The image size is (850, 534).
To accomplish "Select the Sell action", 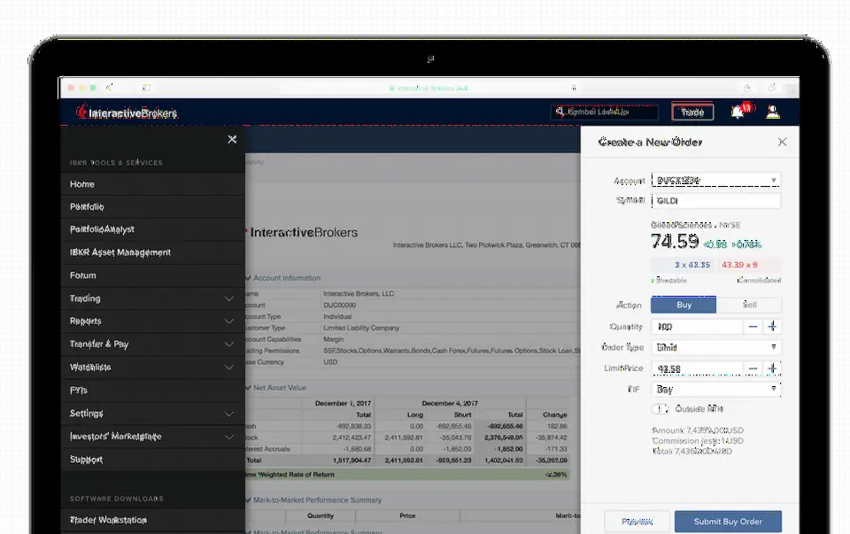I will click(x=749, y=305).
